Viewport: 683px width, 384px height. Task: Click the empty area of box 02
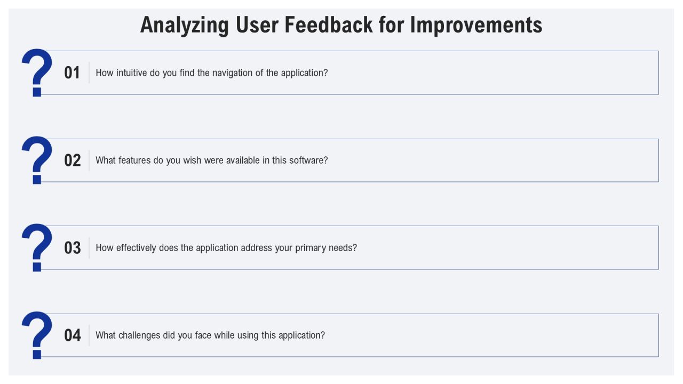[491, 161]
